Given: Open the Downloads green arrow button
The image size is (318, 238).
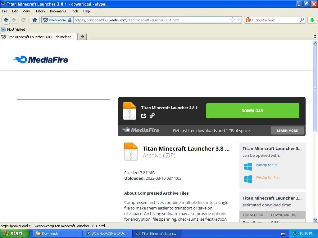Looking at the screenshot, I should [x=312, y=20].
